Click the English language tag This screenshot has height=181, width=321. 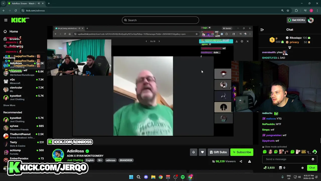90,160
